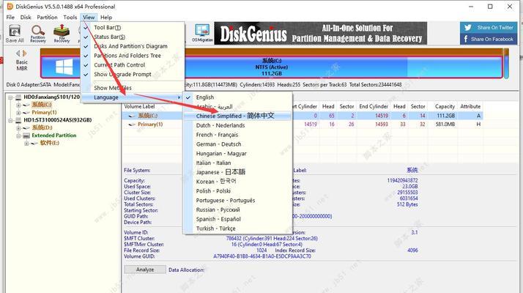Image resolution: width=523 pixels, height=293 pixels.
Task: Select English language option
Action: point(237,97)
